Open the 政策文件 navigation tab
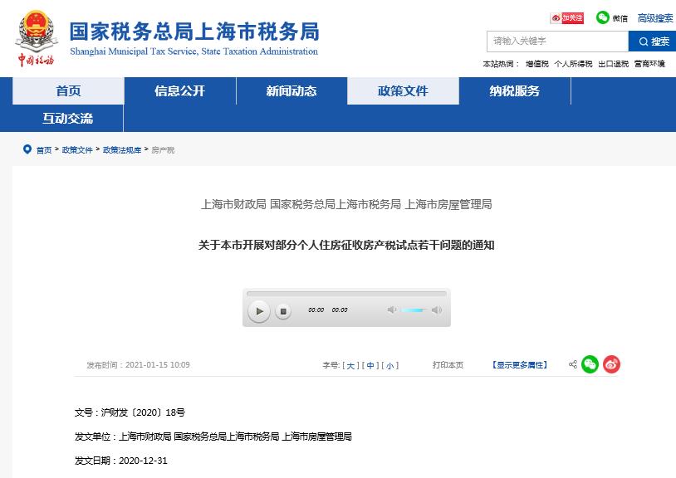 point(403,90)
